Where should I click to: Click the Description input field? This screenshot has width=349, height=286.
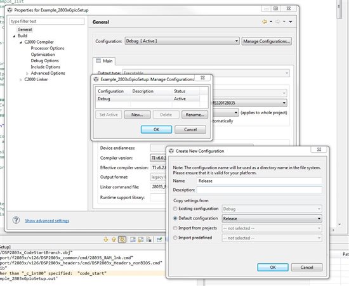click(260, 190)
